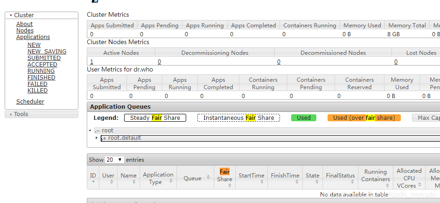The width and height of the screenshot is (440, 203).
Task: Open the About link
Action: point(24,24)
